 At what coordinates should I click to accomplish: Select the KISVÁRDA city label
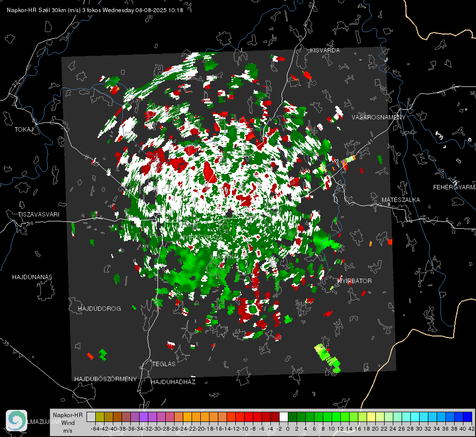tap(325, 50)
